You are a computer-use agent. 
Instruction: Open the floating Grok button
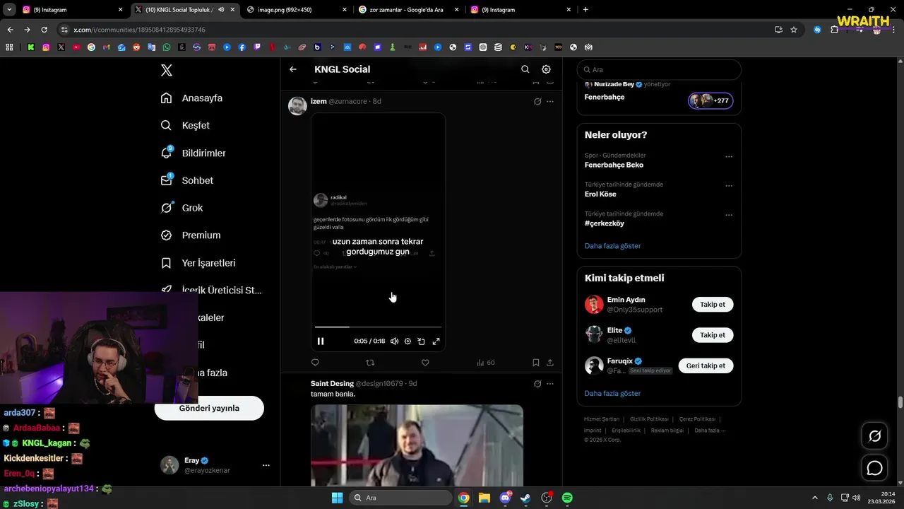(x=874, y=436)
